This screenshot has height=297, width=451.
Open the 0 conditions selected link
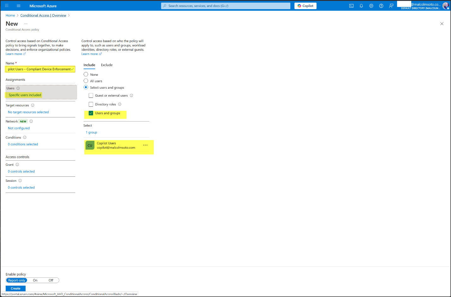tap(23, 144)
